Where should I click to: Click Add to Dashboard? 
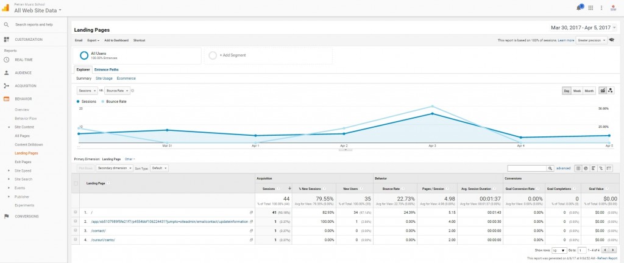point(116,41)
